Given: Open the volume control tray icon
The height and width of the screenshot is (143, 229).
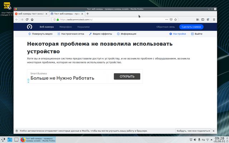Looking at the screenshot, I should click(x=195, y=140).
